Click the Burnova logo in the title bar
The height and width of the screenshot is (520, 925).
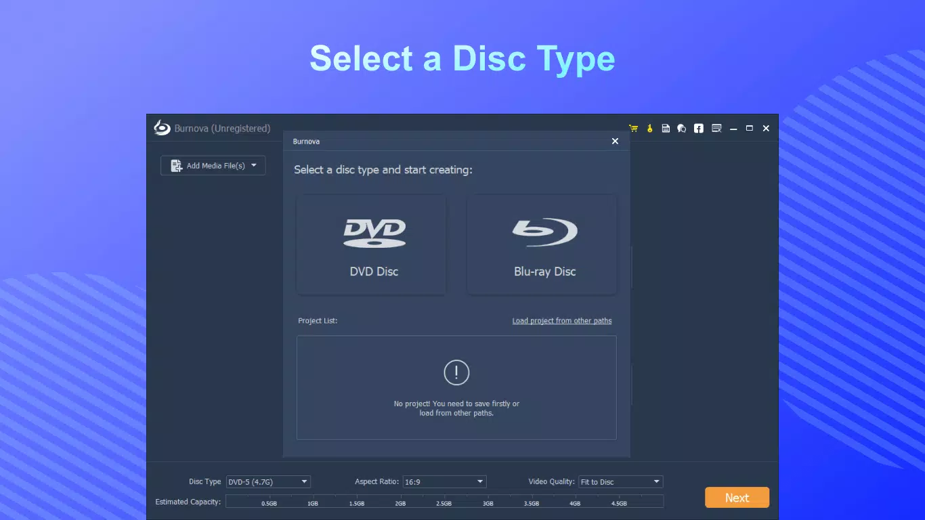pyautogui.click(x=162, y=128)
